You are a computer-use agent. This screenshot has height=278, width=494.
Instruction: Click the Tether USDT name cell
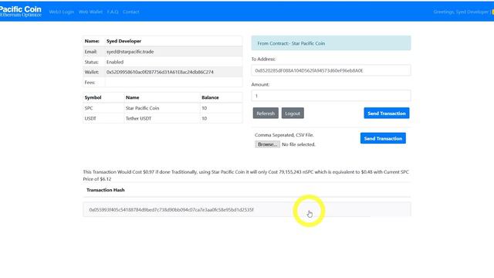pyautogui.click(x=162, y=118)
